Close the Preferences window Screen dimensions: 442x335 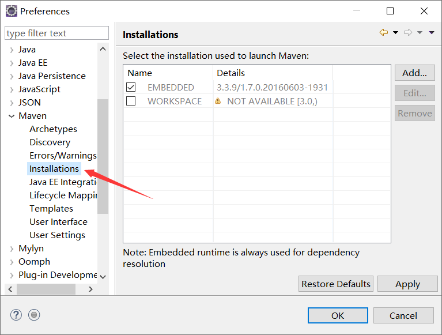[424, 11]
